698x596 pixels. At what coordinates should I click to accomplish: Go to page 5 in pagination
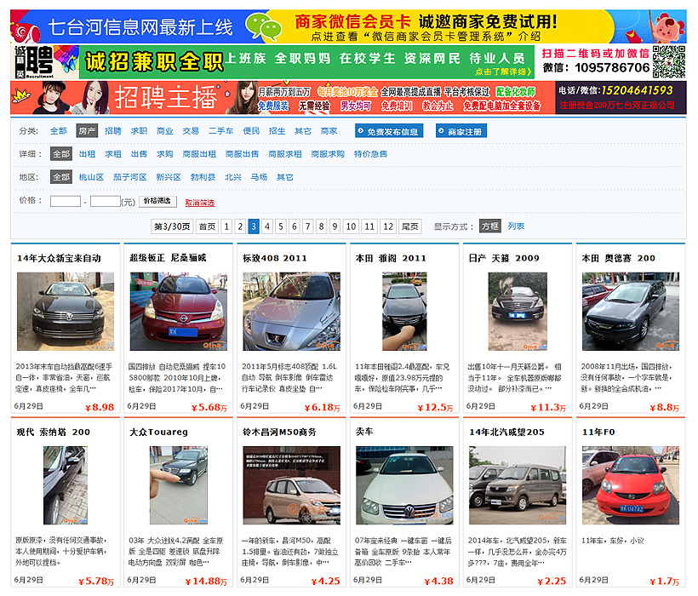coord(281,226)
